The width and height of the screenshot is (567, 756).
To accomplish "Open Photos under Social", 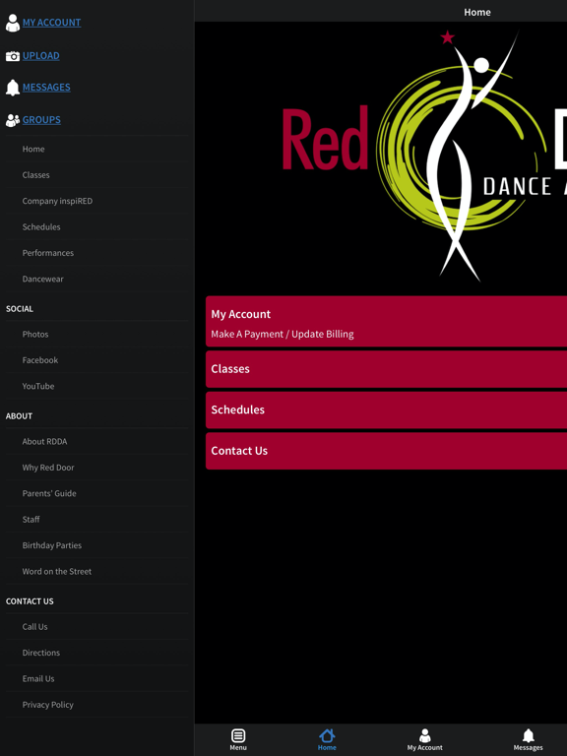I will tap(96, 334).
